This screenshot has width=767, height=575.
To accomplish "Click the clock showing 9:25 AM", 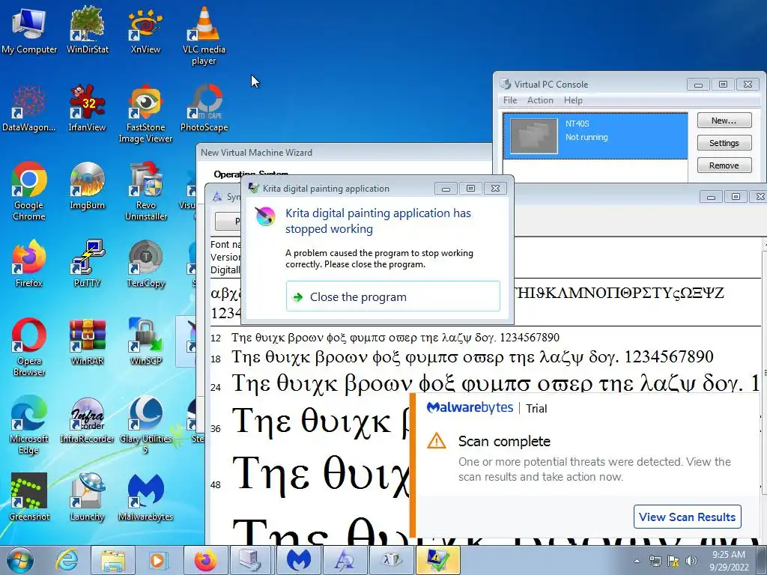I will (729, 560).
